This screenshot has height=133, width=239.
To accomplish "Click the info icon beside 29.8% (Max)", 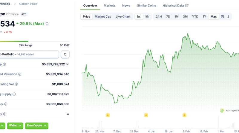I will pos(47,24).
